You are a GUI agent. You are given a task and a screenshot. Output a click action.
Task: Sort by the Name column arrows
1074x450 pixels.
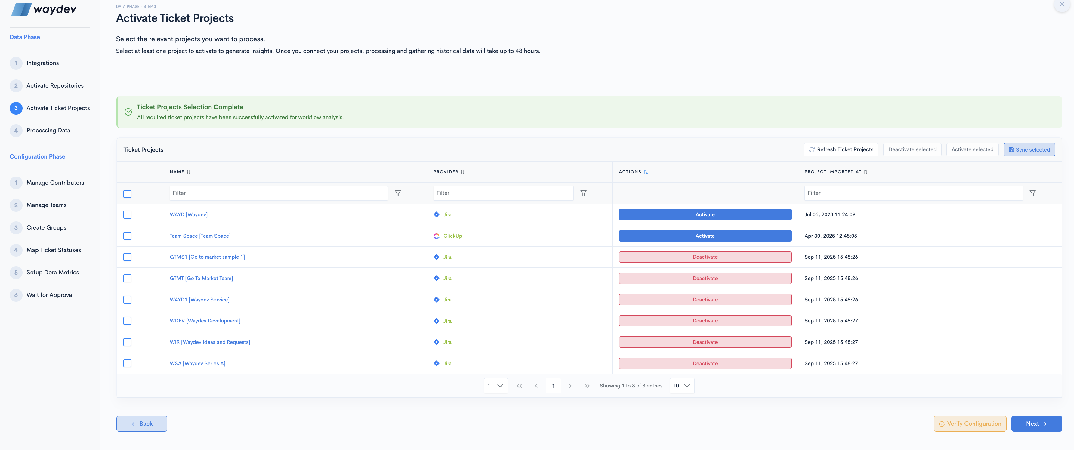tap(188, 172)
